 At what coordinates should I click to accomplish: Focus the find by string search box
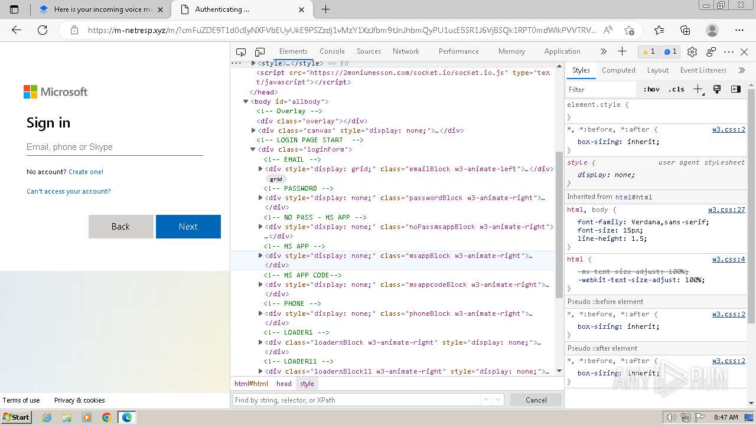click(356, 400)
